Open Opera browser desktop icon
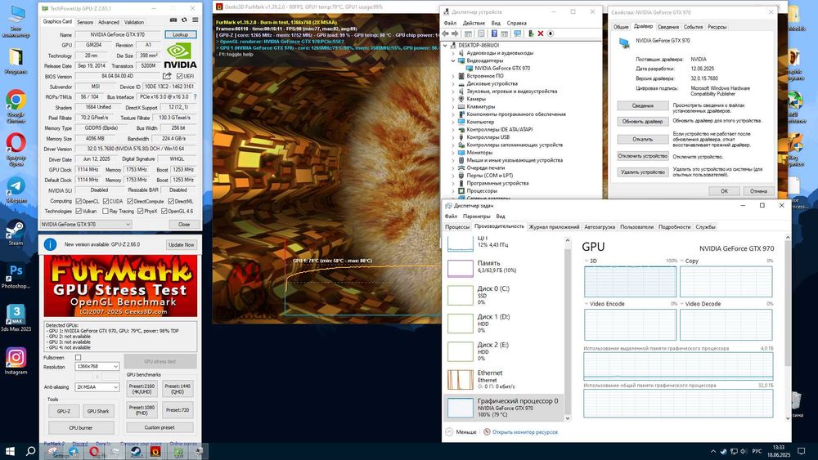Viewport: 818px width, 460px height. coord(16,149)
